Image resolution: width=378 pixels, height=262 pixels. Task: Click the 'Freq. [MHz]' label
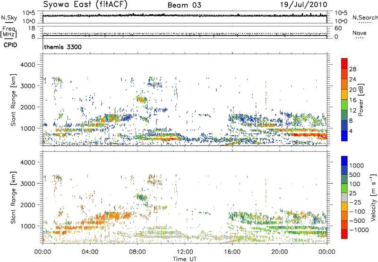(9, 32)
